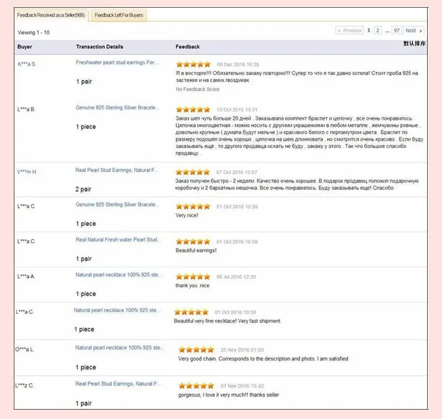Click buyer name K***a S.
The height and width of the screenshot is (419, 442).
coord(27,64)
